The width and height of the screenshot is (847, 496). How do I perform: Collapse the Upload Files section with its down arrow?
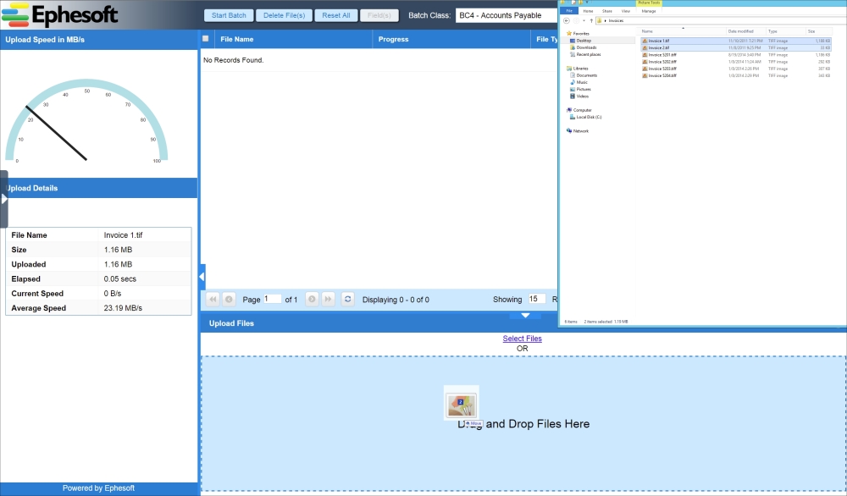[x=525, y=316]
